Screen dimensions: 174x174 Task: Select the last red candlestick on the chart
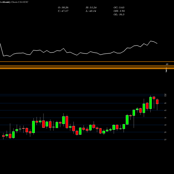tap(157, 102)
